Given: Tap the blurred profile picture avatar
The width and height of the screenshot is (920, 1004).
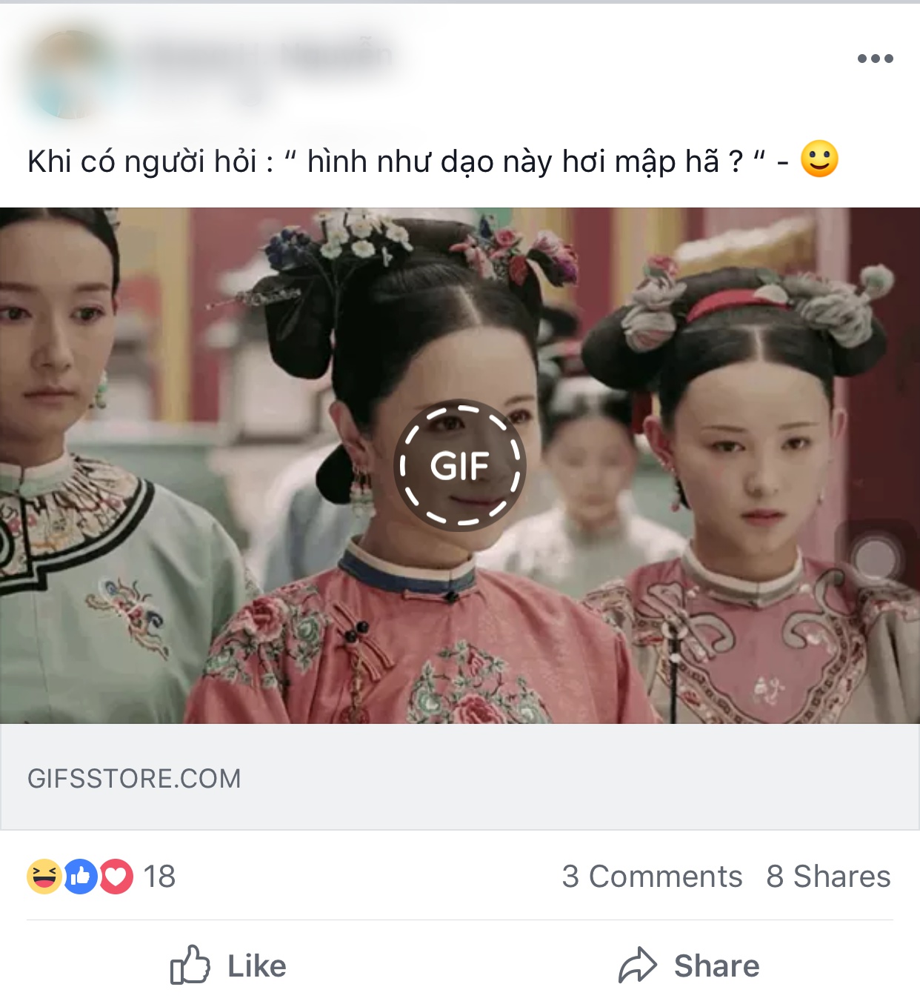Looking at the screenshot, I should (71, 74).
